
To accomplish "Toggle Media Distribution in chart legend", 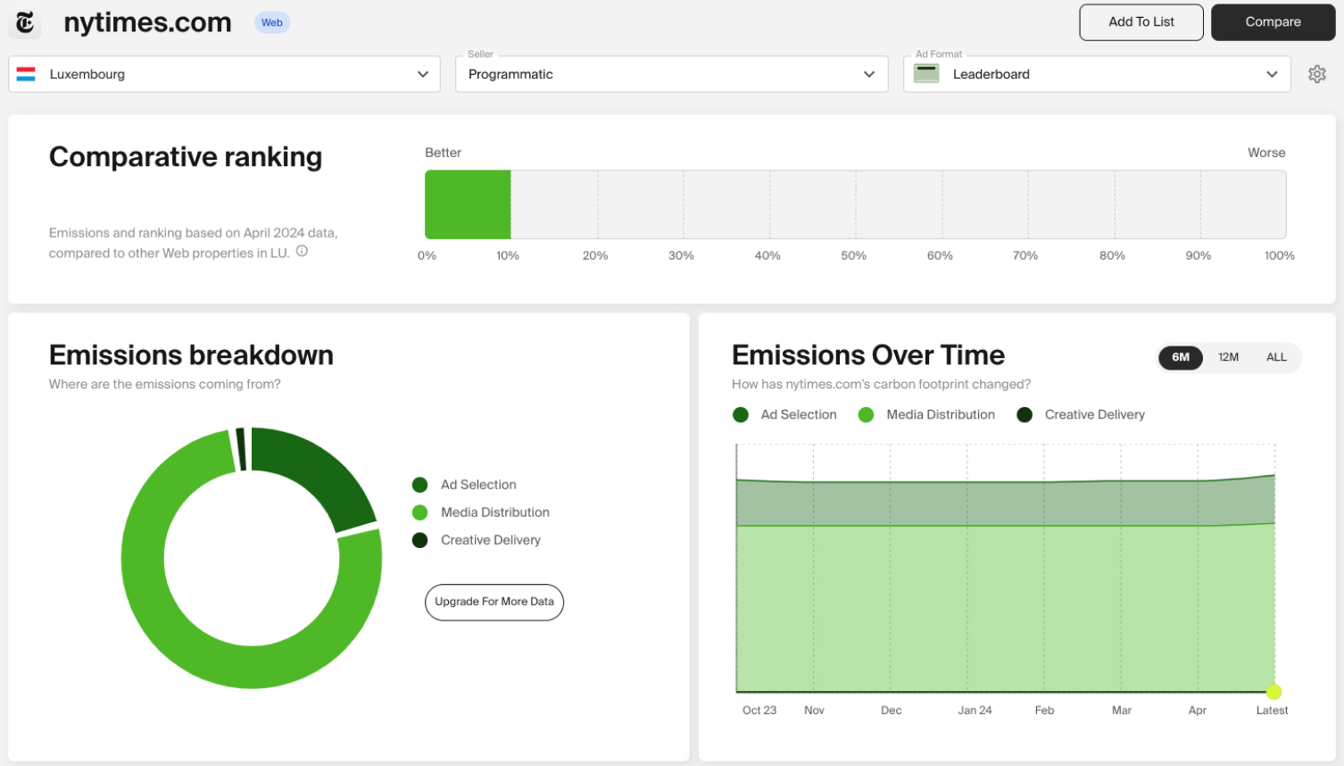I will coord(926,414).
